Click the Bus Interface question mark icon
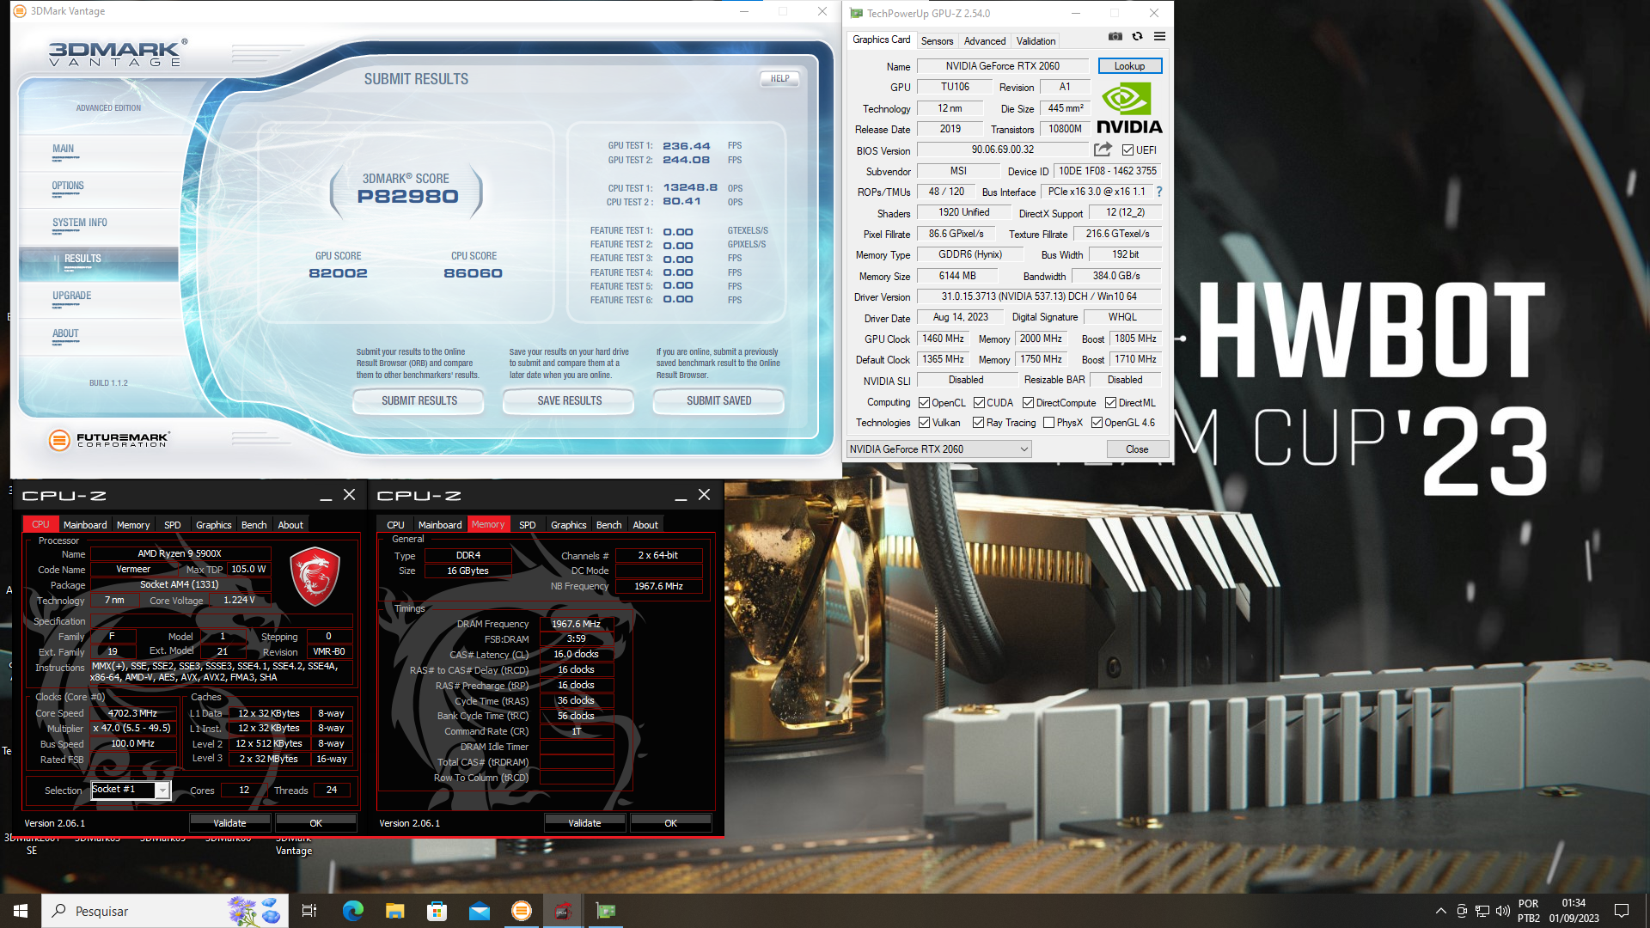The height and width of the screenshot is (928, 1650). click(x=1158, y=192)
